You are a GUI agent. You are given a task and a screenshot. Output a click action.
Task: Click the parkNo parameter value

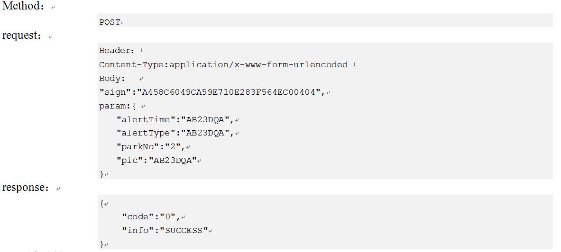(174, 147)
